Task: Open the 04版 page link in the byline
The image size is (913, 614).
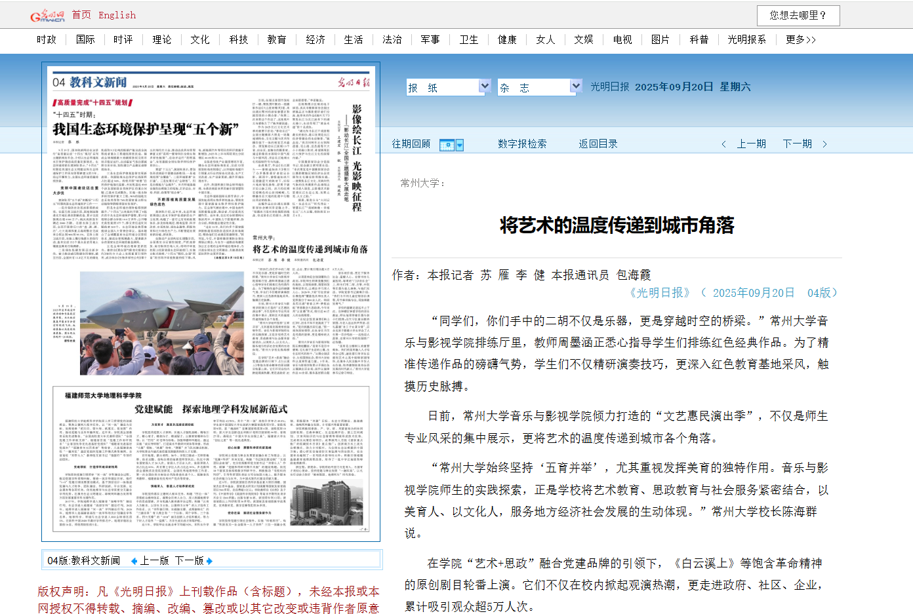Action: [x=822, y=293]
